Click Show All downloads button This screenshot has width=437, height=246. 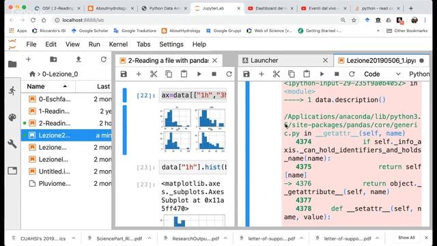tap(406, 238)
